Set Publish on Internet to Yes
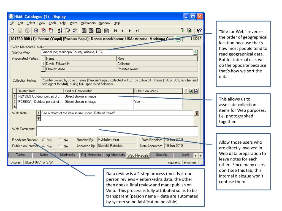This screenshot has height=211, width=282. coord(44,146)
